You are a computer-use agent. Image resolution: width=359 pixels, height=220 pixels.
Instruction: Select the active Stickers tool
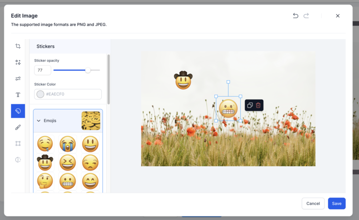(18, 111)
